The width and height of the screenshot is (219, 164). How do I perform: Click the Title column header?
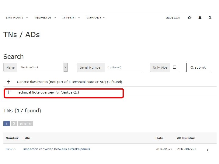(26, 138)
